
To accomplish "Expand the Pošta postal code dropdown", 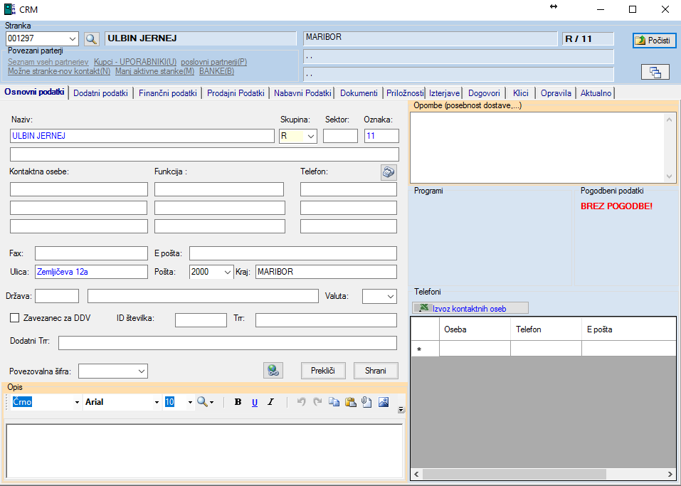I will pyautogui.click(x=228, y=272).
